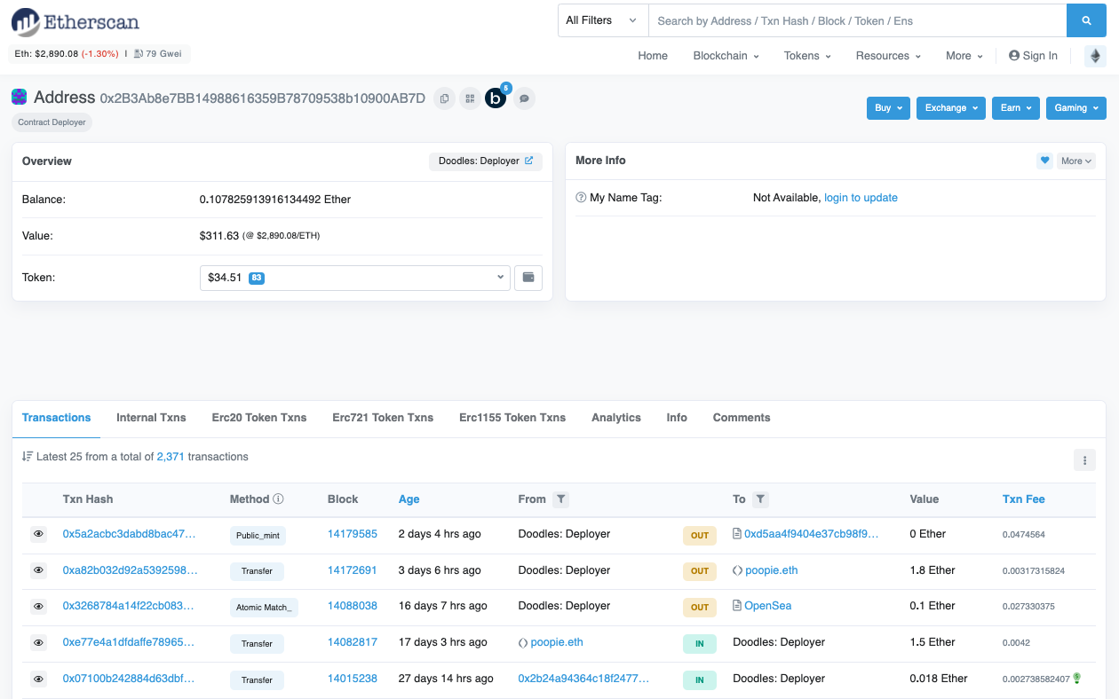Select the Transactions tab
Screen dimensions: 1119x699
(57, 418)
